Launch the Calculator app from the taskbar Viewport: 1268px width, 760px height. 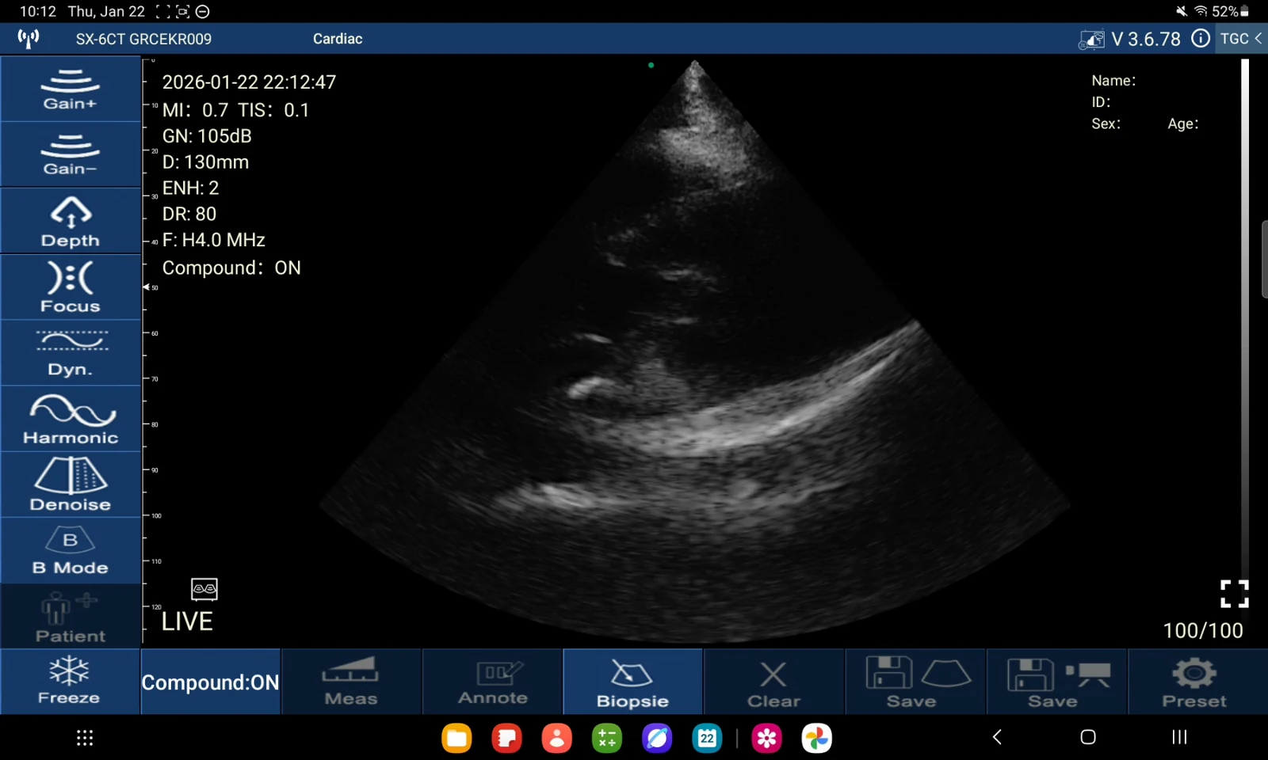(607, 738)
